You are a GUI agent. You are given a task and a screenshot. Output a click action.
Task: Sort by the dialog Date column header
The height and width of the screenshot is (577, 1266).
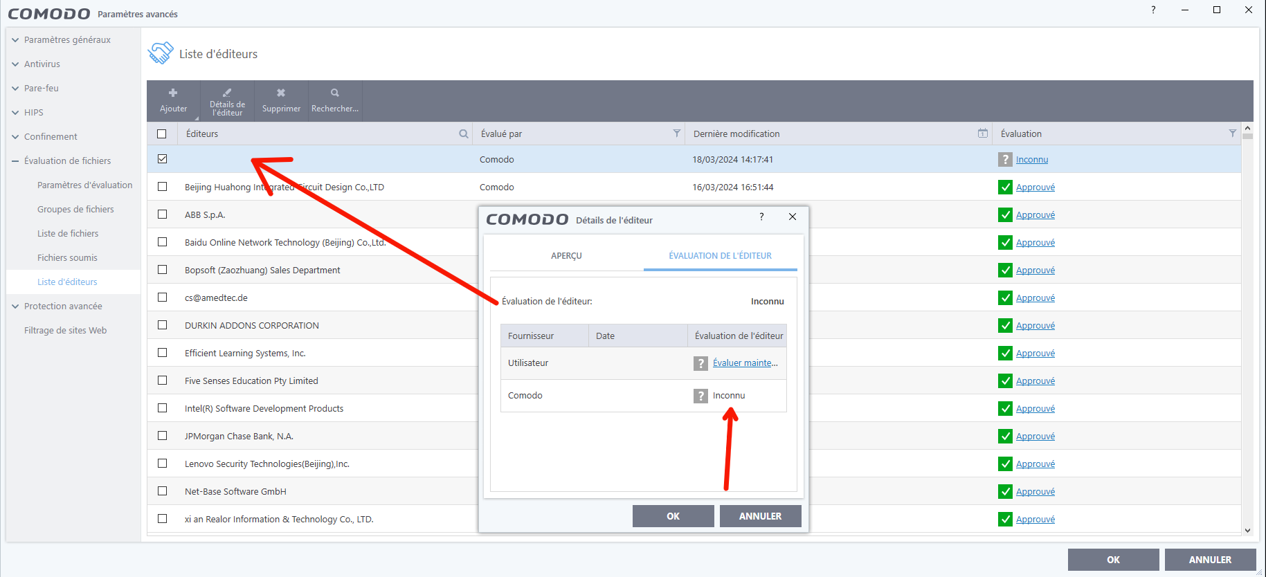point(638,336)
